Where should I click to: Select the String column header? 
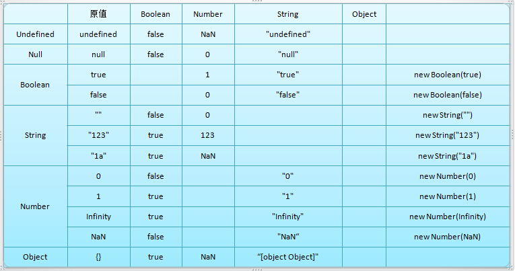[x=287, y=14]
